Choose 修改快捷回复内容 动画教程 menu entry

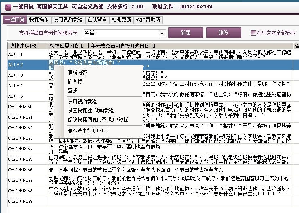click(x=98, y=119)
